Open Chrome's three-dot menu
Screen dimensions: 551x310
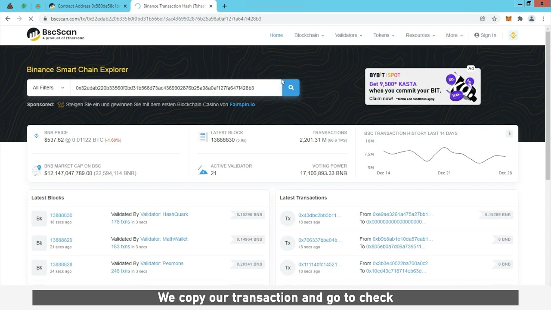coord(543,19)
